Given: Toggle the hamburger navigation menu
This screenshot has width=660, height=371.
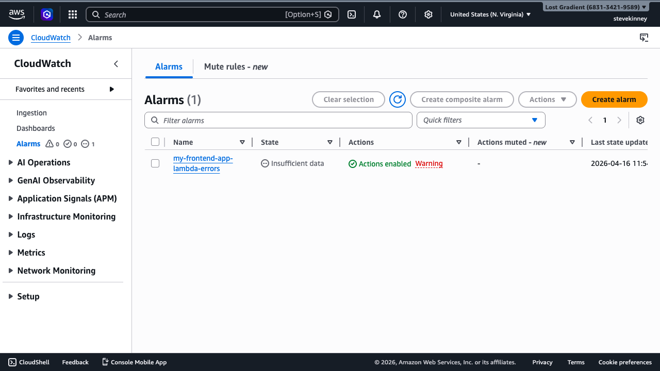Looking at the screenshot, I should [16, 38].
